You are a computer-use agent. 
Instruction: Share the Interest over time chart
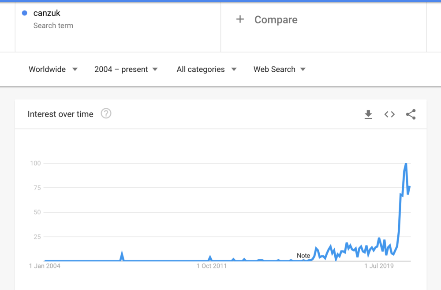(411, 114)
